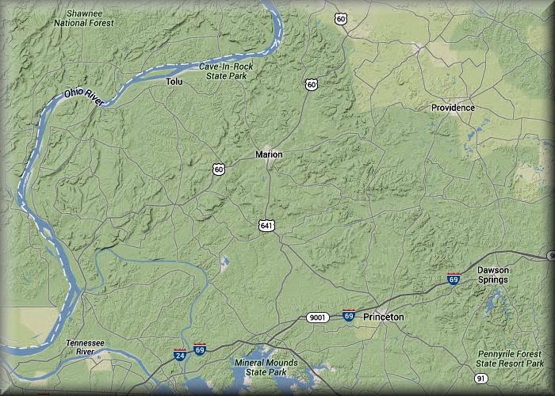Click the Interstate 24 shield icon
This screenshot has width=555, height=396.
point(180,354)
